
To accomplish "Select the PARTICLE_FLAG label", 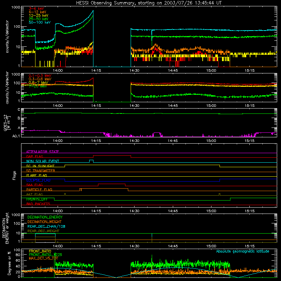I will [39, 189].
